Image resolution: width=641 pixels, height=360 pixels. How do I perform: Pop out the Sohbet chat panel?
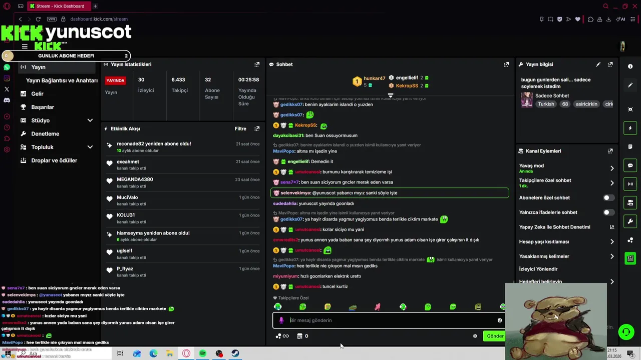[506, 64]
